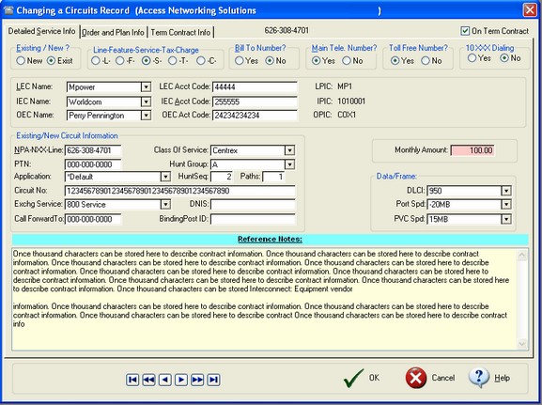Confirm changes with the OK button
Viewport: 542px width, 405px height.
[x=362, y=378]
